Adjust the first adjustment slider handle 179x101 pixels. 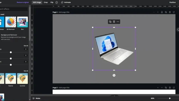11,52
